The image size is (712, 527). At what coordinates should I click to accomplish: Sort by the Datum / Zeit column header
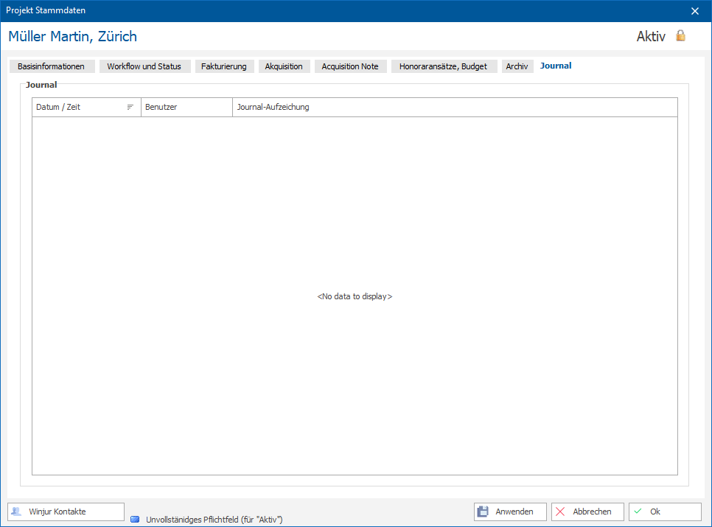click(x=86, y=107)
